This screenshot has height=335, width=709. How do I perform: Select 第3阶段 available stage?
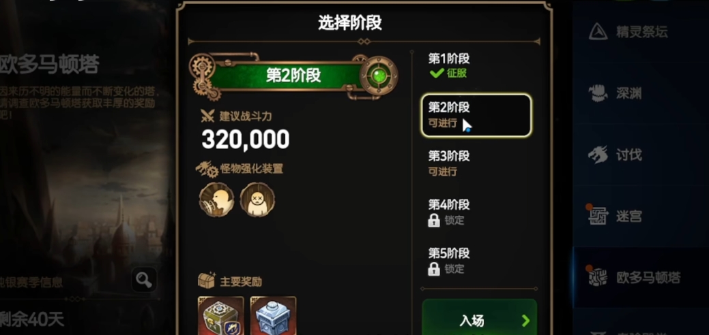[476, 163]
